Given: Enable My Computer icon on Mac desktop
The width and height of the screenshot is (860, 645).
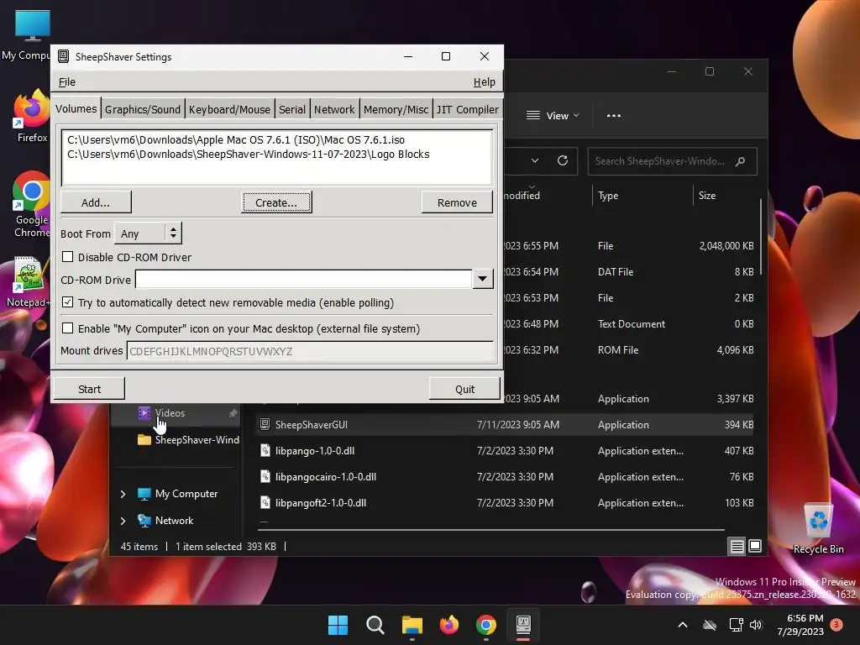Looking at the screenshot, I should point(67,328).
